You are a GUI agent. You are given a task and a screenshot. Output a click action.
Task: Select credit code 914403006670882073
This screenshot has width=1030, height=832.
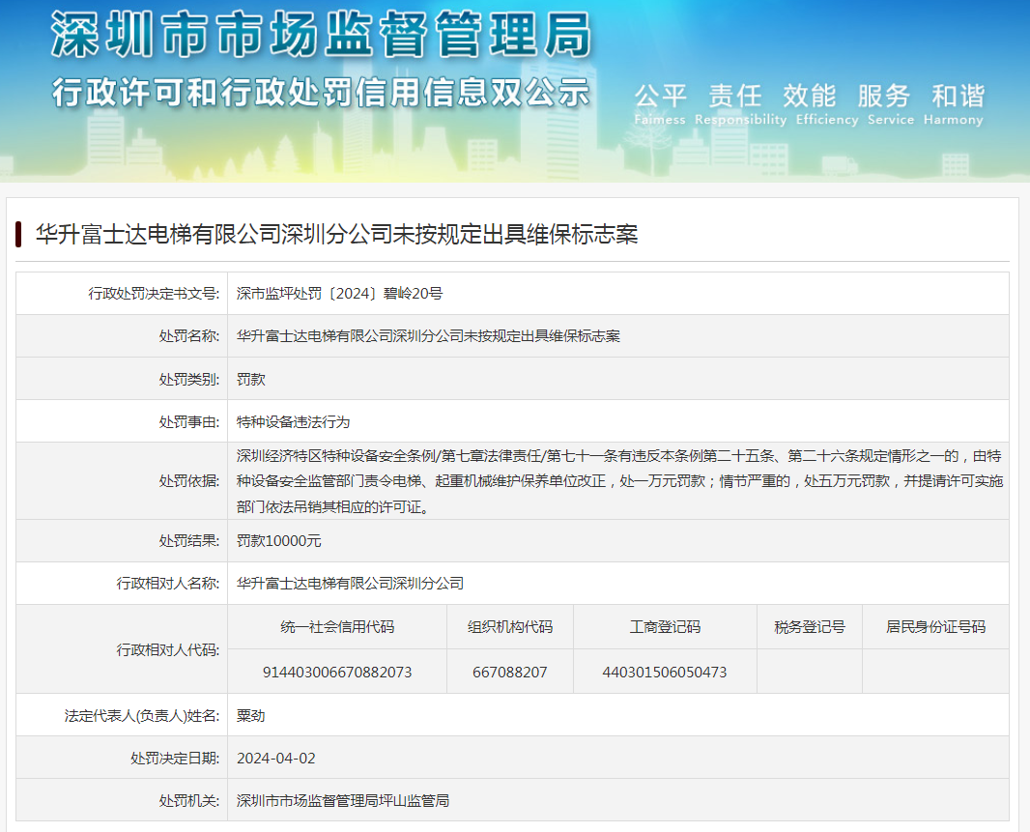[x=337, y=673]
